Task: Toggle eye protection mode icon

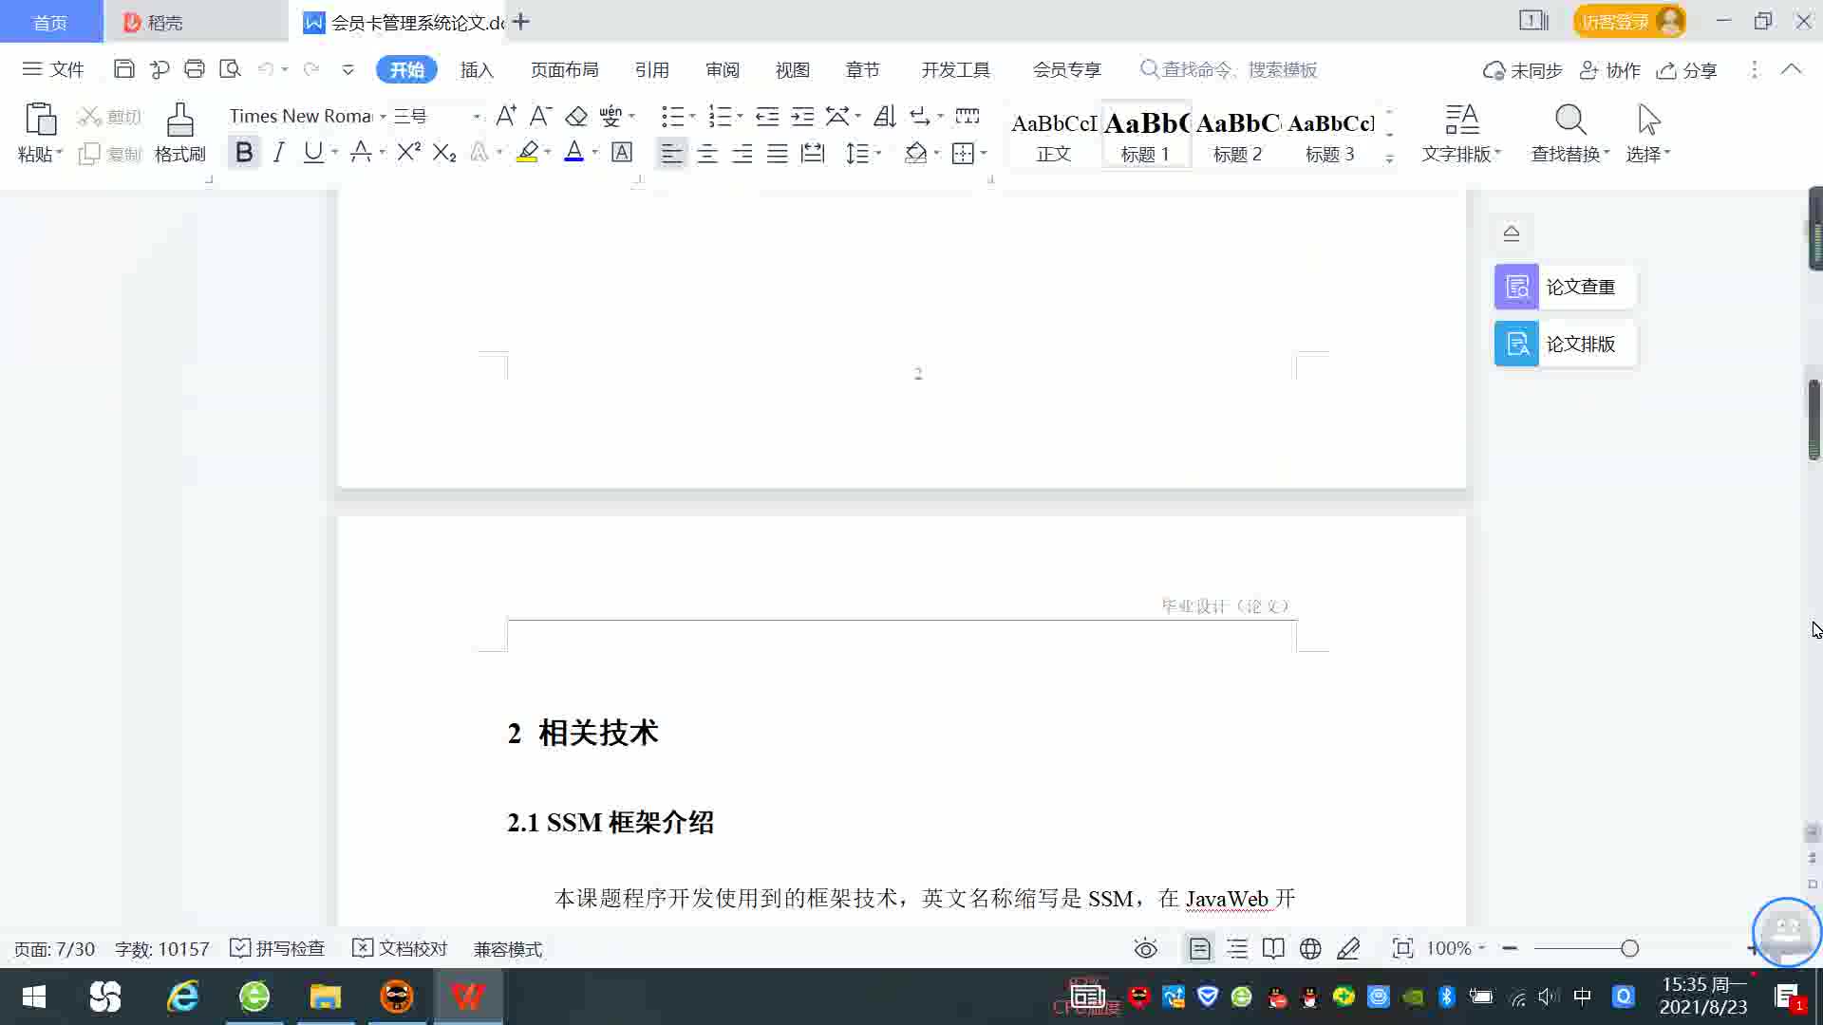Action: pos(1146,948)
